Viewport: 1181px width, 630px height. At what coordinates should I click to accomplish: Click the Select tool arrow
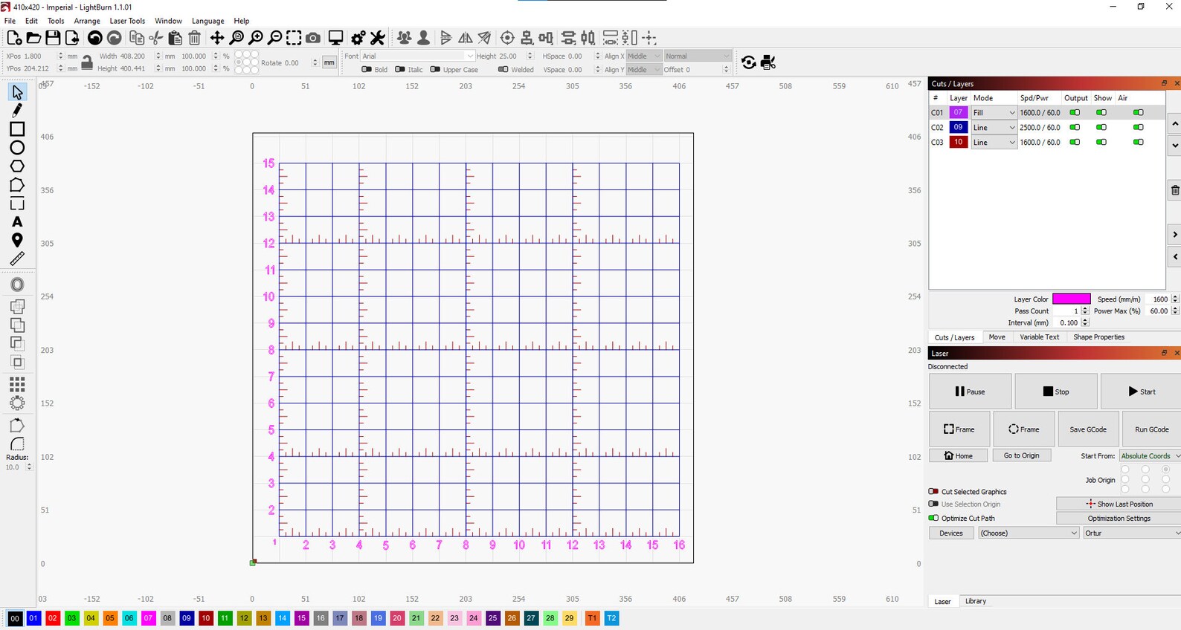(17, 92)
